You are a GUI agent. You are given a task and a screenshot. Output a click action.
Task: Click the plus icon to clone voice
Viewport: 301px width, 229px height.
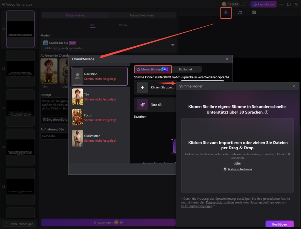pyautogui.click(x=142, y=87)
